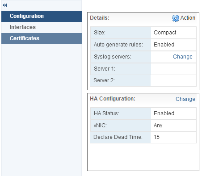Click the Action gear icon
This screenshot has width=202, height=176.
point(176,18)
